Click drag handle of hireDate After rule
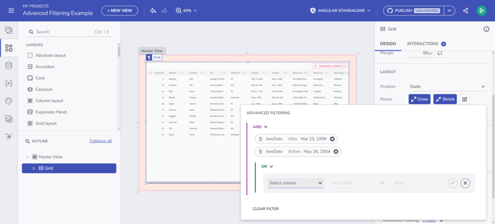The height and width of the screenshot is (224, 495). pyautogui.click(x=261, y=139)
